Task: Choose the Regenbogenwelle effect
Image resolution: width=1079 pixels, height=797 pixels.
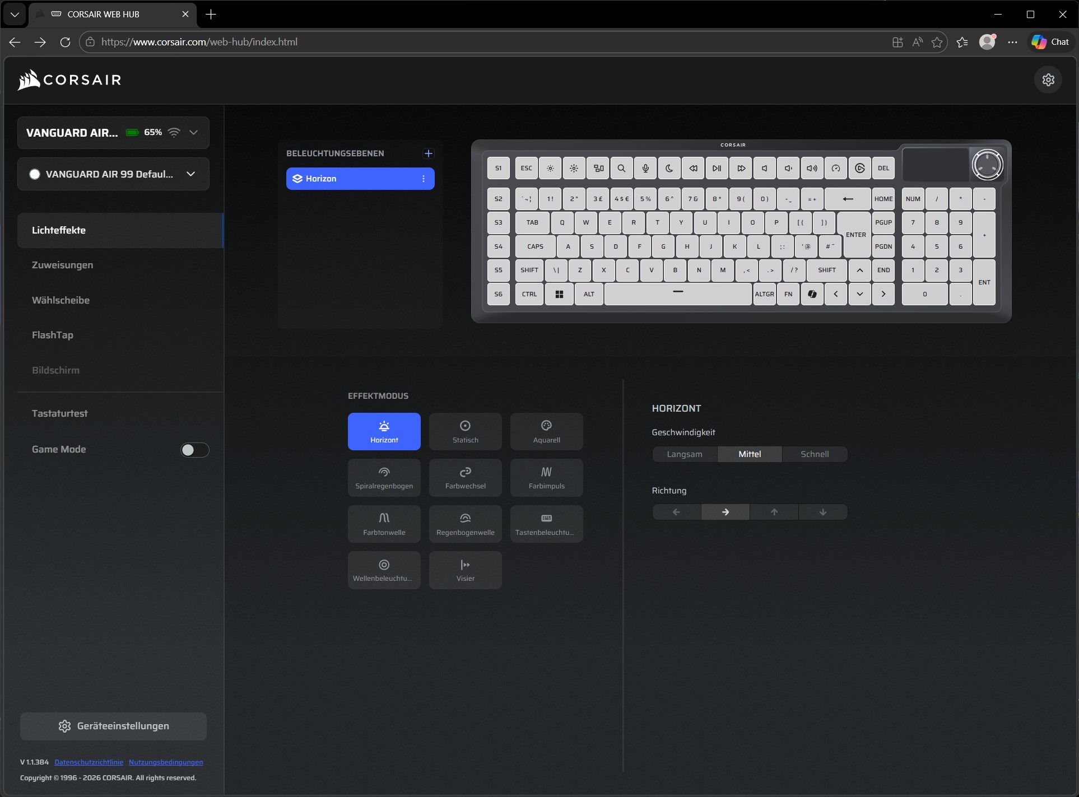Action: [465, 524]
